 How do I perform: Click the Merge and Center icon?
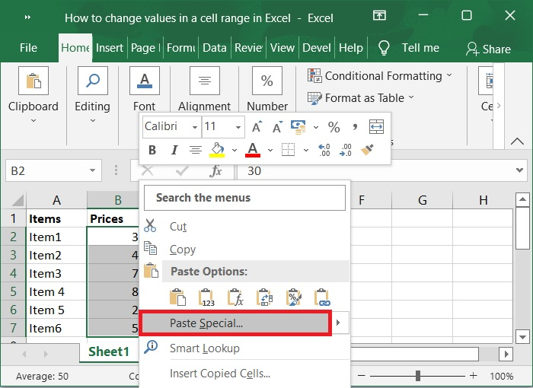pyautogui.click(x=376, y=127)
